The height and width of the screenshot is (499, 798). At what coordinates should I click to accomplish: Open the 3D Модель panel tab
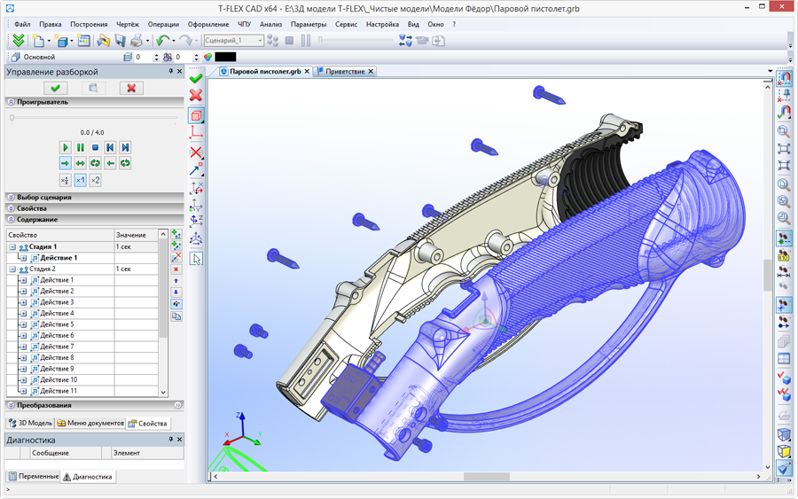[32, 423]
